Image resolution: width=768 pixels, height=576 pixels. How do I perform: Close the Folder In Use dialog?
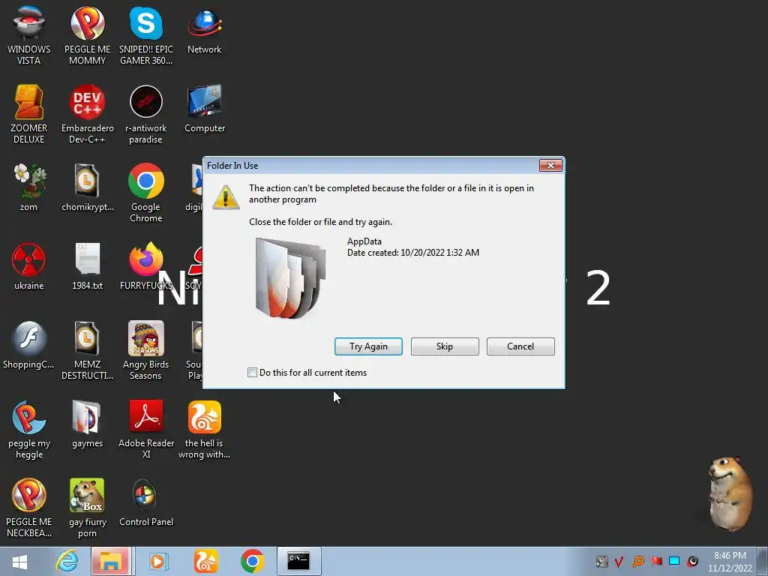tap(550, 166)
